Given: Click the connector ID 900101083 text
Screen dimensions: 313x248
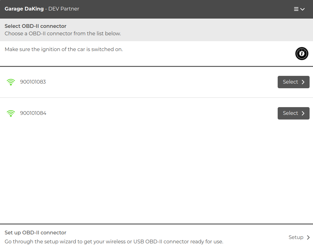Looking at the screenshot, I should [33, 82].
